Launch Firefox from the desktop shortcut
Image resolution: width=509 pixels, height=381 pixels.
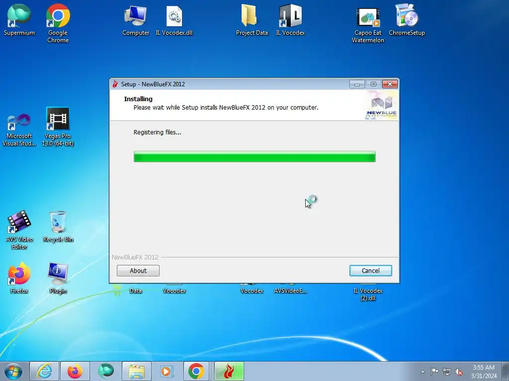click(19, 278)
